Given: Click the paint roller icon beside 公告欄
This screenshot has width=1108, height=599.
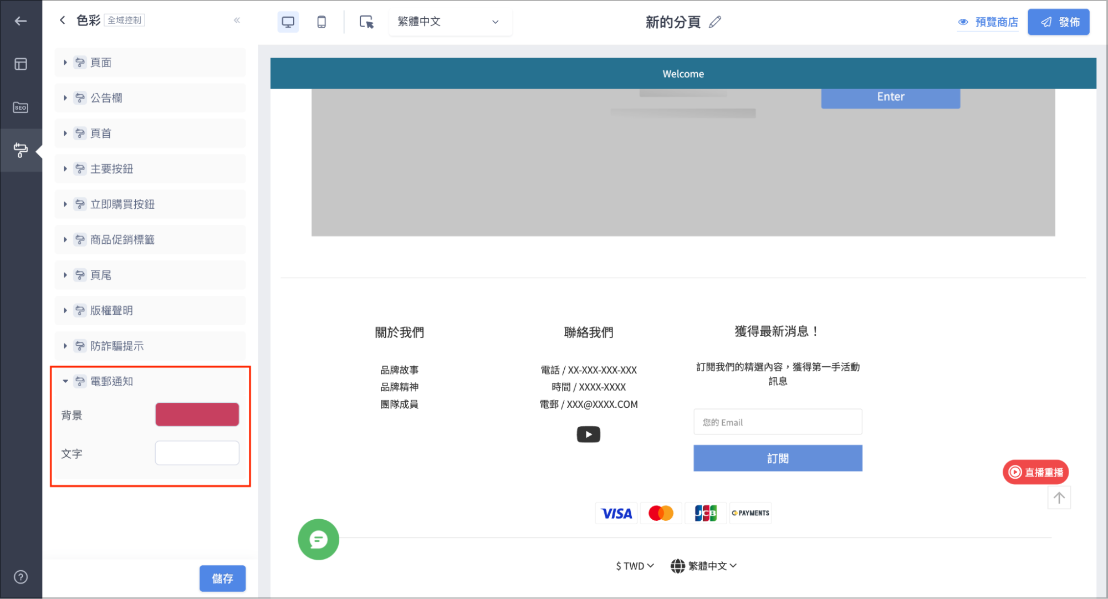Looking at the screenshot, I should 80,98.
